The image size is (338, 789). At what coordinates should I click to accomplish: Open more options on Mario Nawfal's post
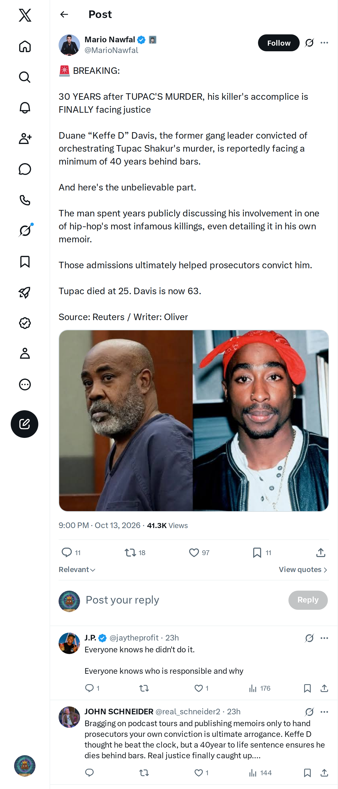[324, 43]
